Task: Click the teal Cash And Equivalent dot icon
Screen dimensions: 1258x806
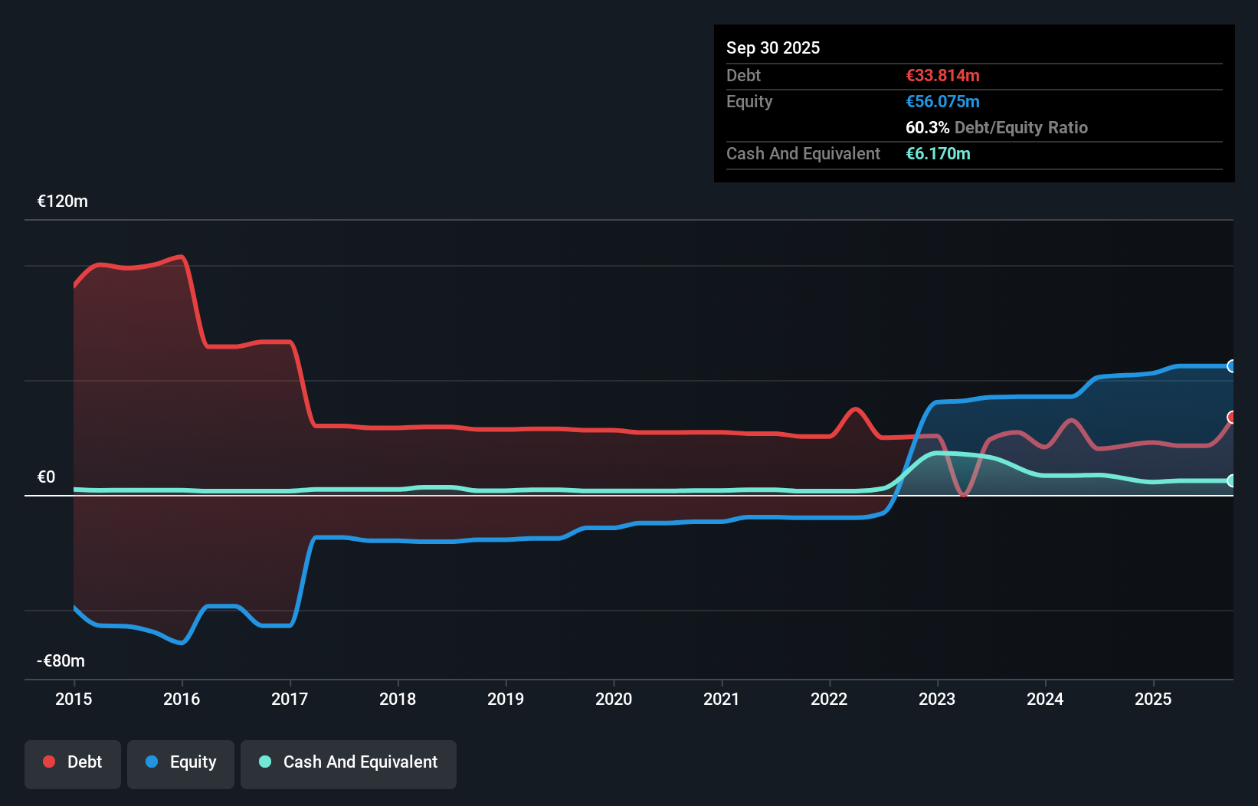Action: (264, 762)
